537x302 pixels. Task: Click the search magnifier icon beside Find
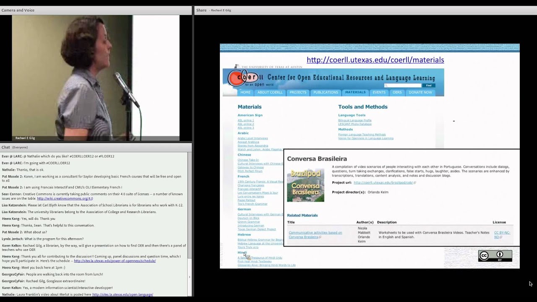click(386, 85)
